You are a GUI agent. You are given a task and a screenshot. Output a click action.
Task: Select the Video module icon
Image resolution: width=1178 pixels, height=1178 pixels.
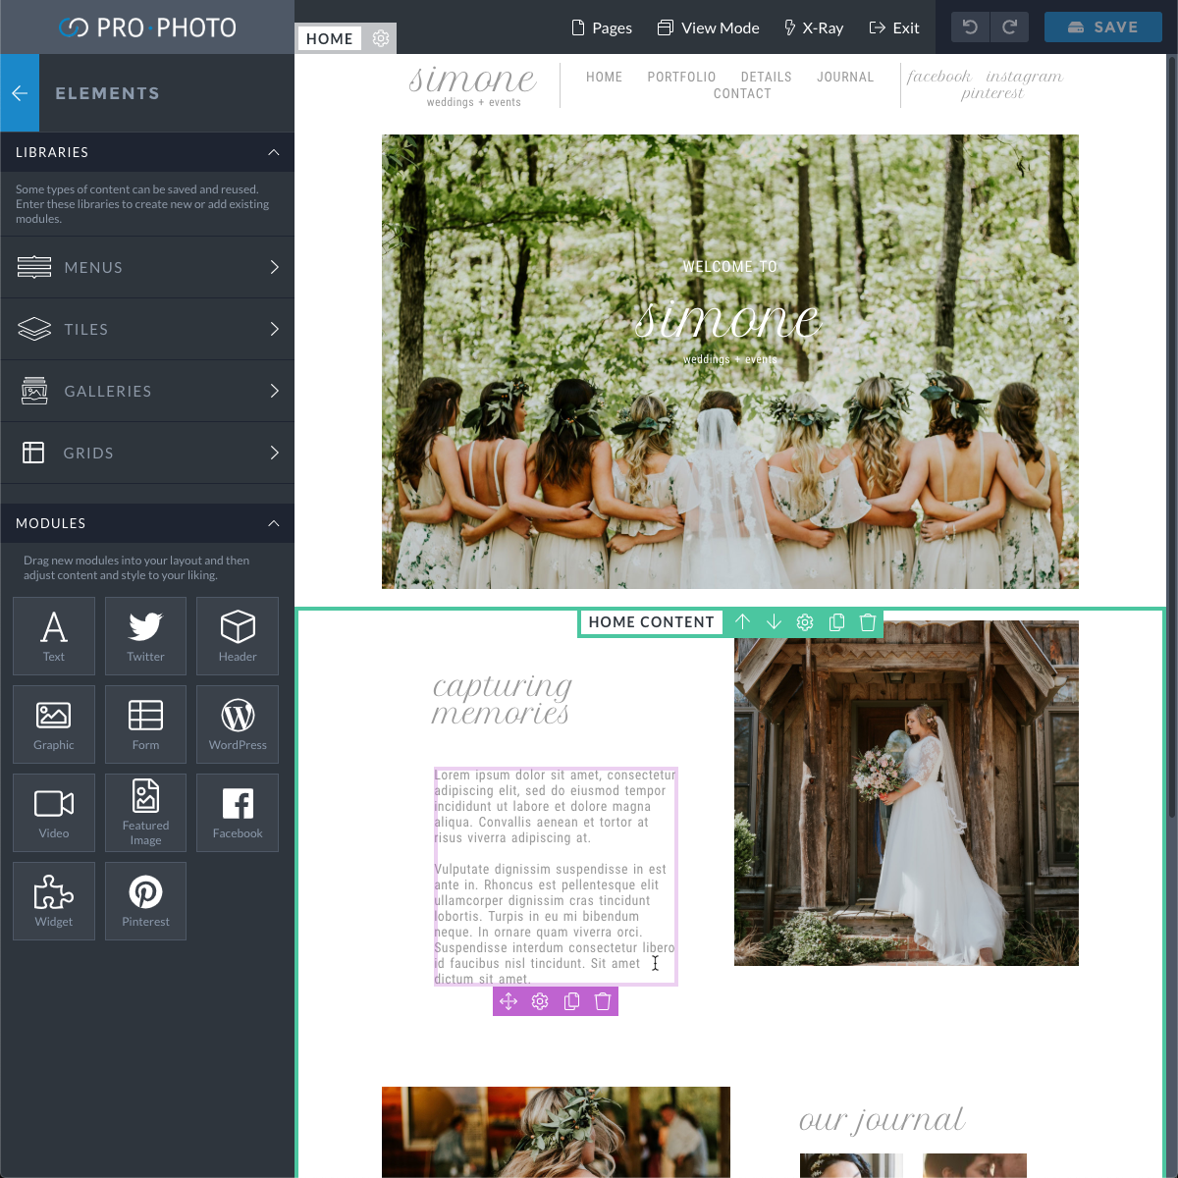click(53, 812)
